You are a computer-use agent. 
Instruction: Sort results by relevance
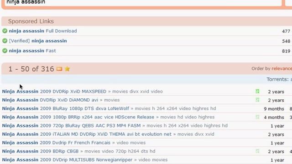[282, 69]
